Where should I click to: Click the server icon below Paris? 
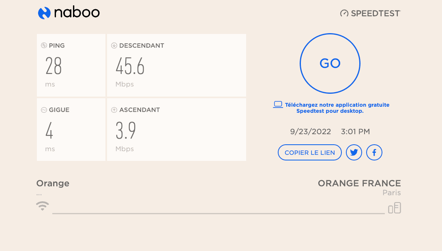(395, 208)
